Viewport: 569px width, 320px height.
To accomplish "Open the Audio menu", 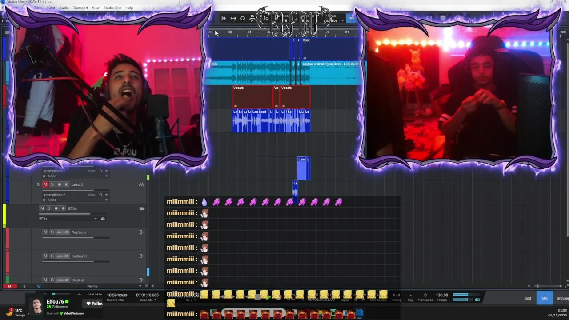I will pyautogui.click(x=64, y=8).
